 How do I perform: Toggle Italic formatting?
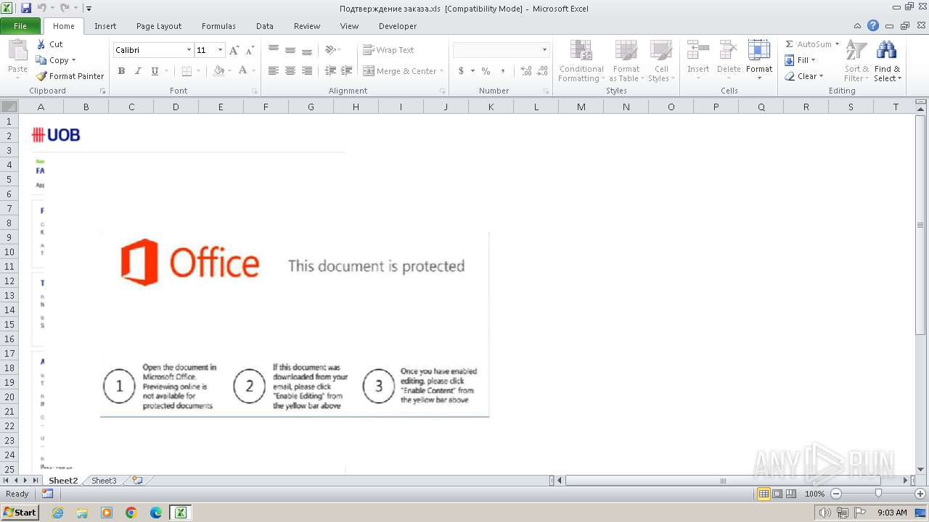click(x=138, y=71)
